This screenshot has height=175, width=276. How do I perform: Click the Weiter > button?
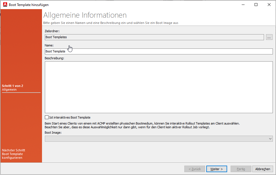point(217,169)
